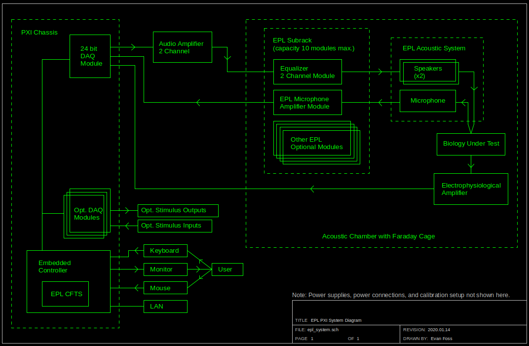Select the User block
529x346 pixels.
tap(227, 269)
